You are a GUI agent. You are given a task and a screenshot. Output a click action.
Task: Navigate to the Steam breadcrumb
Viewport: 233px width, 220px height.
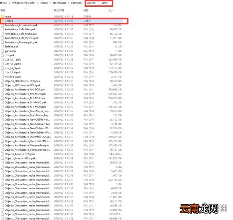coord(44,3)
